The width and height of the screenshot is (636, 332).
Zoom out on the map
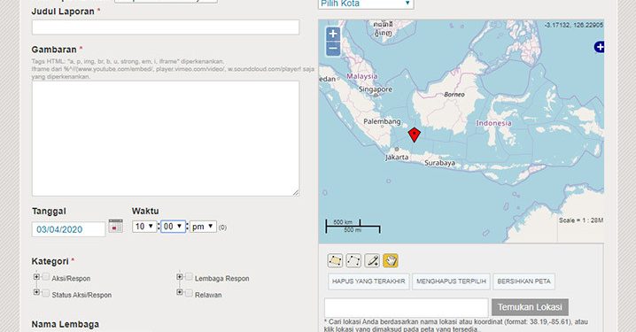(333, 49)
